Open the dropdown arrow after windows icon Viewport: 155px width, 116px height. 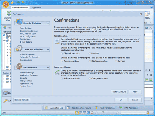click(25, 3)
